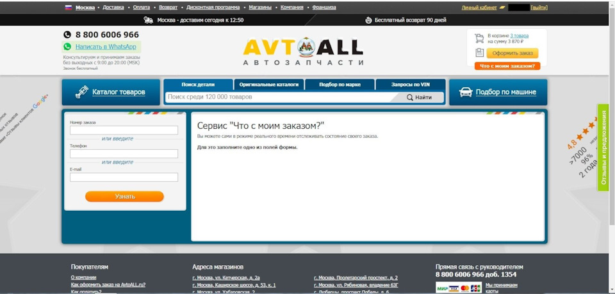615x294 pixels.
Task: Open Каталог товаров
Action: (111, 92)
